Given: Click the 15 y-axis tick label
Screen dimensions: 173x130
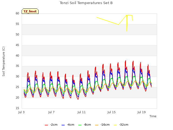Looking at the screenshot, I should [x=17, y=108].
